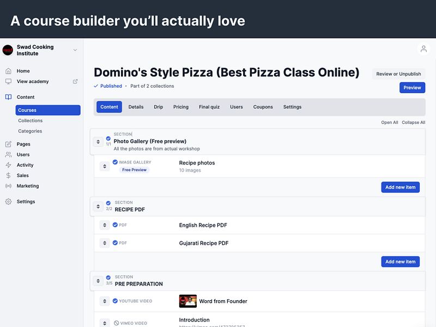Screen dimensions: 436x327
Task: Click reorder handle for Photo Gallery section
Action: pos(98,142)
